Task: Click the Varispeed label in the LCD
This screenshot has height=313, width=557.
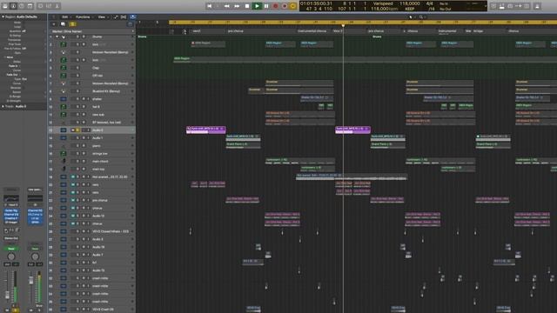Action: [x=383, y=3]
